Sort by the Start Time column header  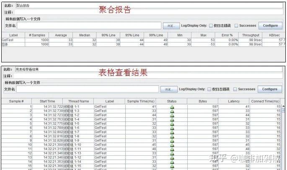(x=47, y=101)
